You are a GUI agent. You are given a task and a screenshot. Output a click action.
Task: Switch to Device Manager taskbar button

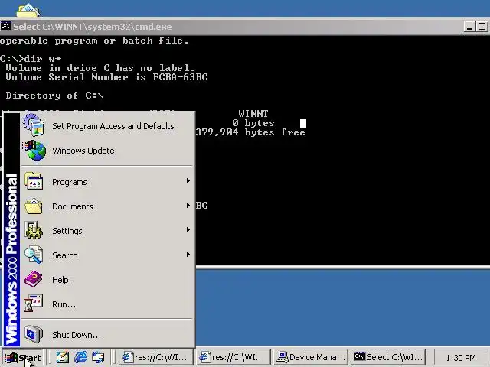coord(311,357)
